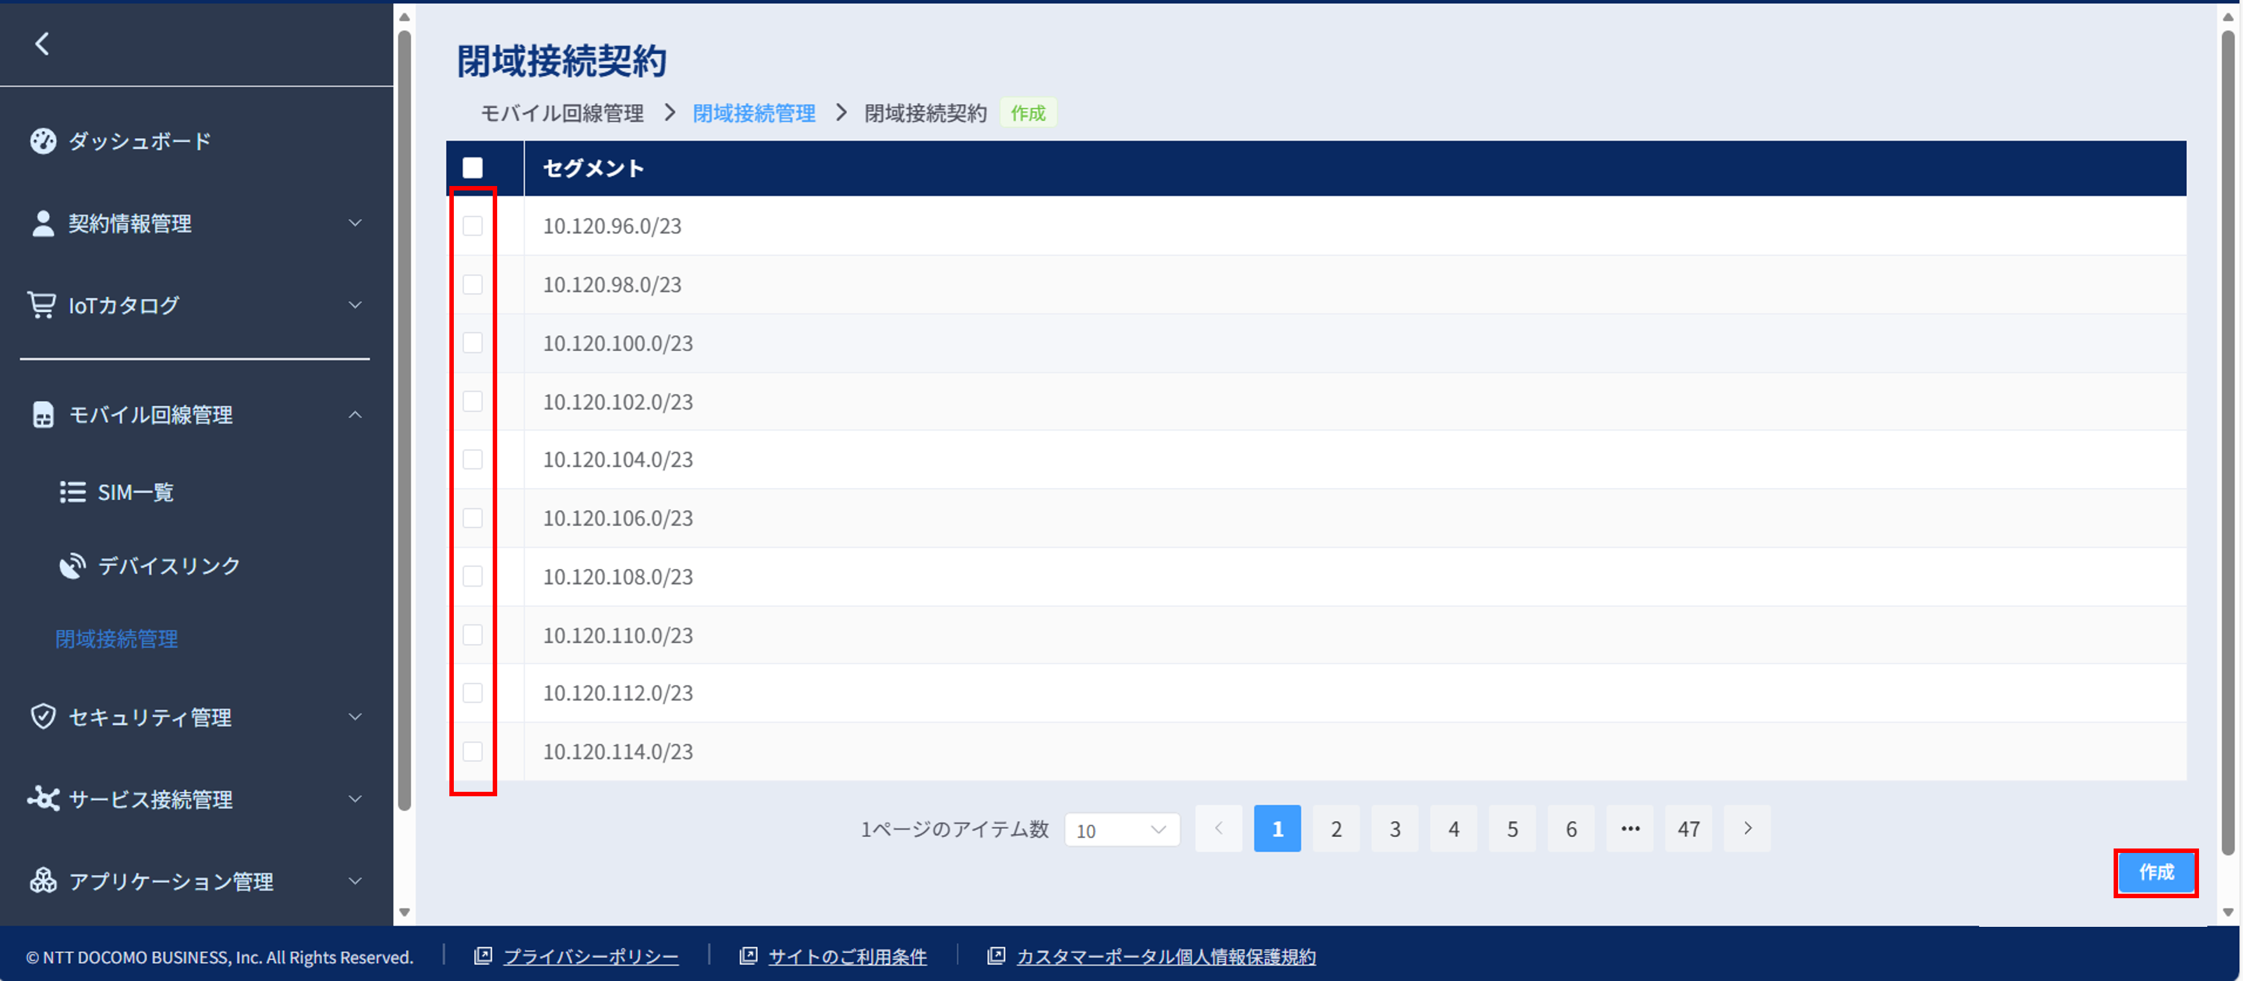Viewport: 2243px width, 981px height.
Task: Open the device link satellite icon item
Action: click(x=72, y=566)
